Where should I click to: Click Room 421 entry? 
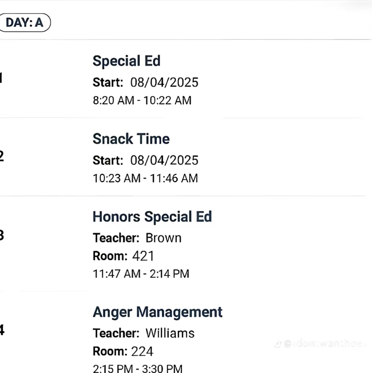point(124,256)
